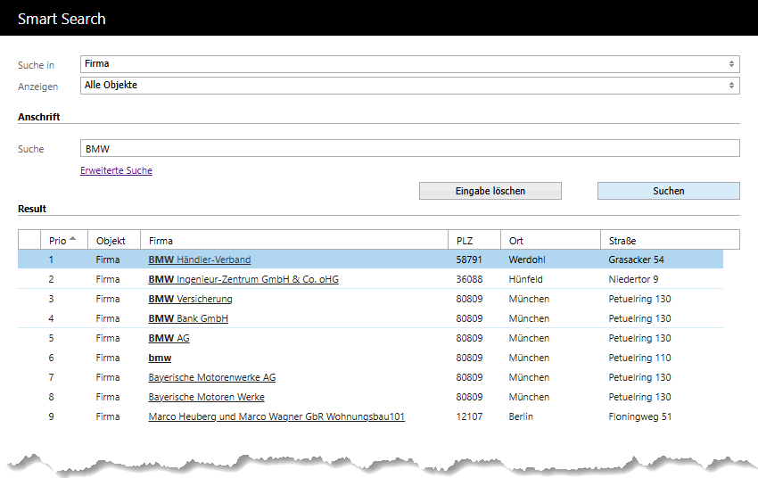Open the BMW Händler-Verband link
This screenshot has width=758, height=478.
click(200, 260)
